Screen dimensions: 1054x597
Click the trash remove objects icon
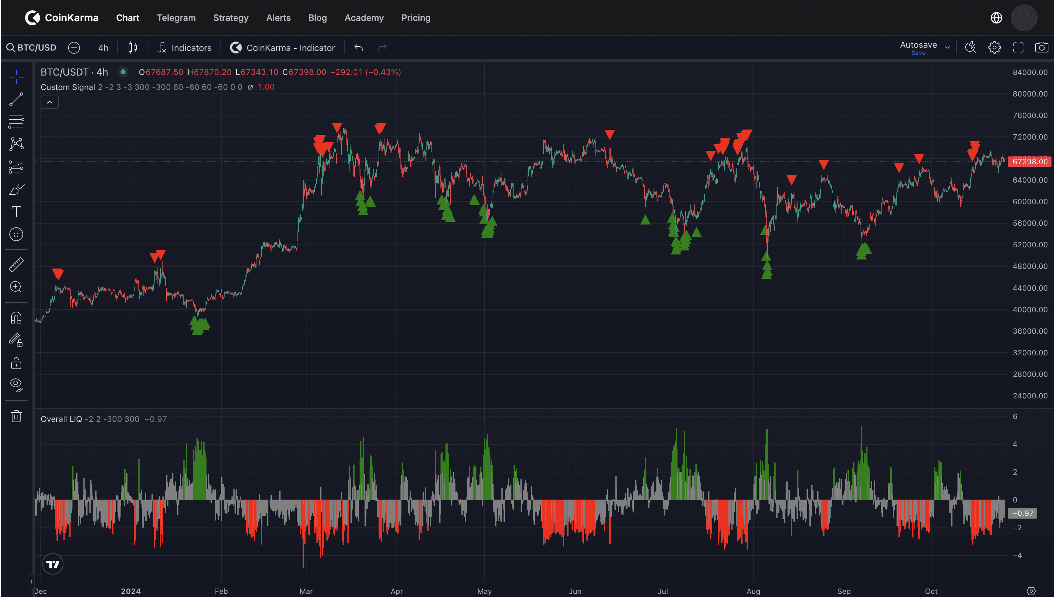tap(16, 416)
